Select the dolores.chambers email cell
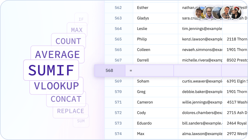The image size is (248, 140). click(200, 113)
